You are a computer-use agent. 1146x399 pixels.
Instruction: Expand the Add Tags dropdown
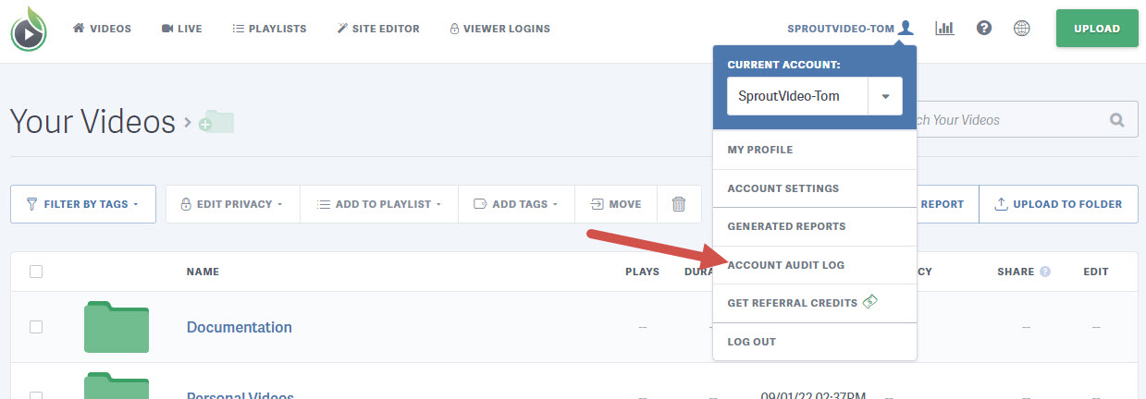pyautogui.click(x=516, y=204)
